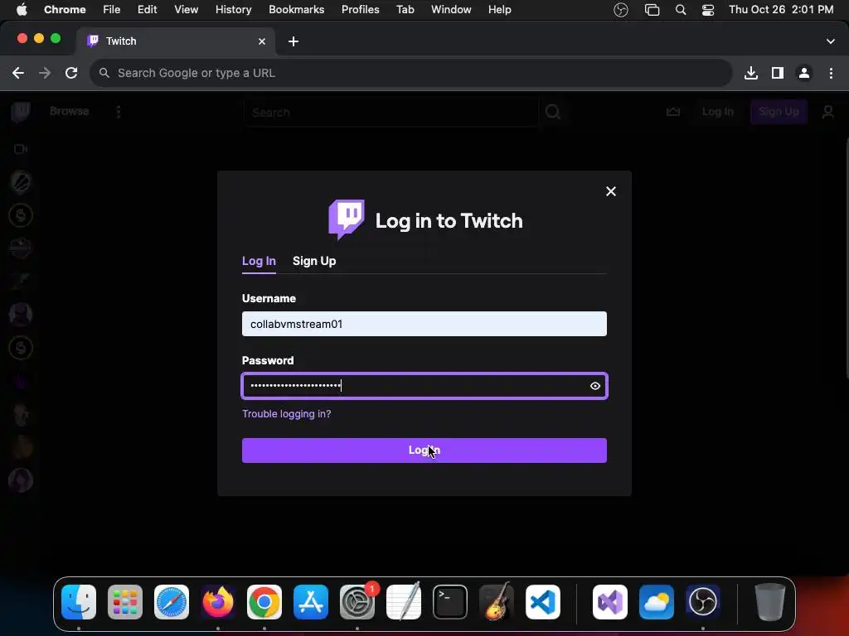Open Launchpad from the dock
Viewport: 849px width, 636px height.
tap(125, 602)
